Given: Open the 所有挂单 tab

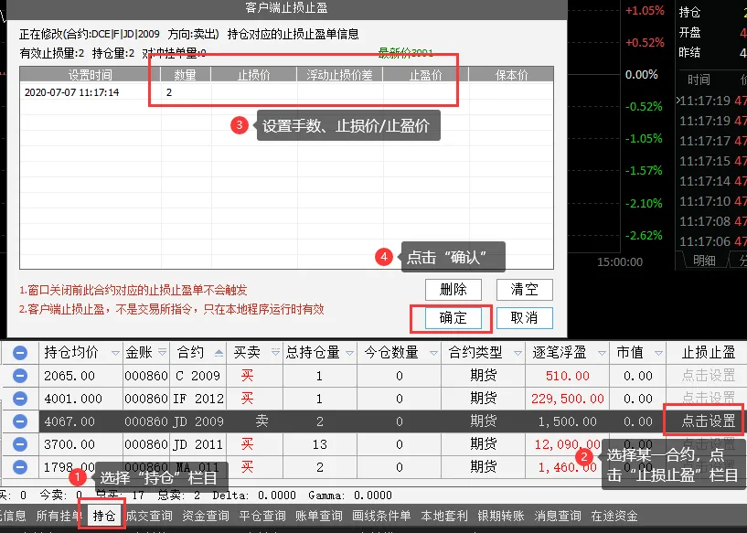Looking at the screenshot, I should click(59, 516).
